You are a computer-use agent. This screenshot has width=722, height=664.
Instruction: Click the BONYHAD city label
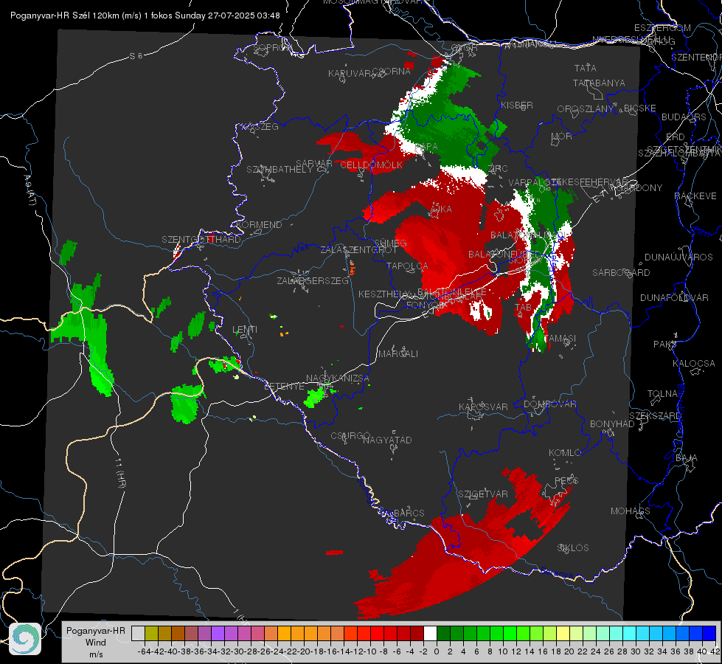[612, 424]
